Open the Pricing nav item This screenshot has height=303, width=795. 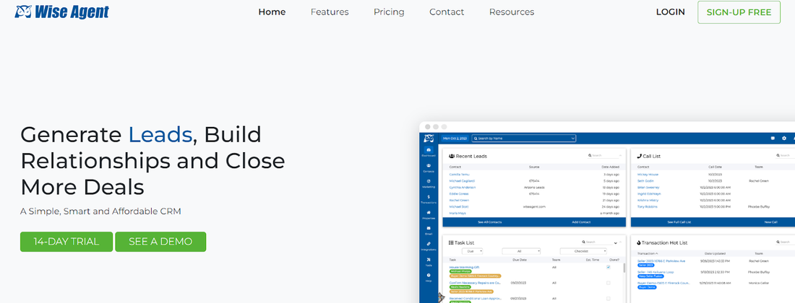pos(389,12)
